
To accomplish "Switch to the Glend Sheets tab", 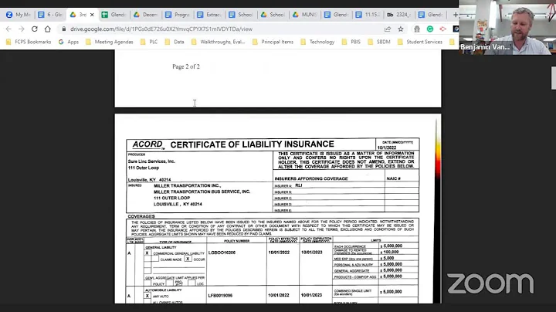I will 114,15.
